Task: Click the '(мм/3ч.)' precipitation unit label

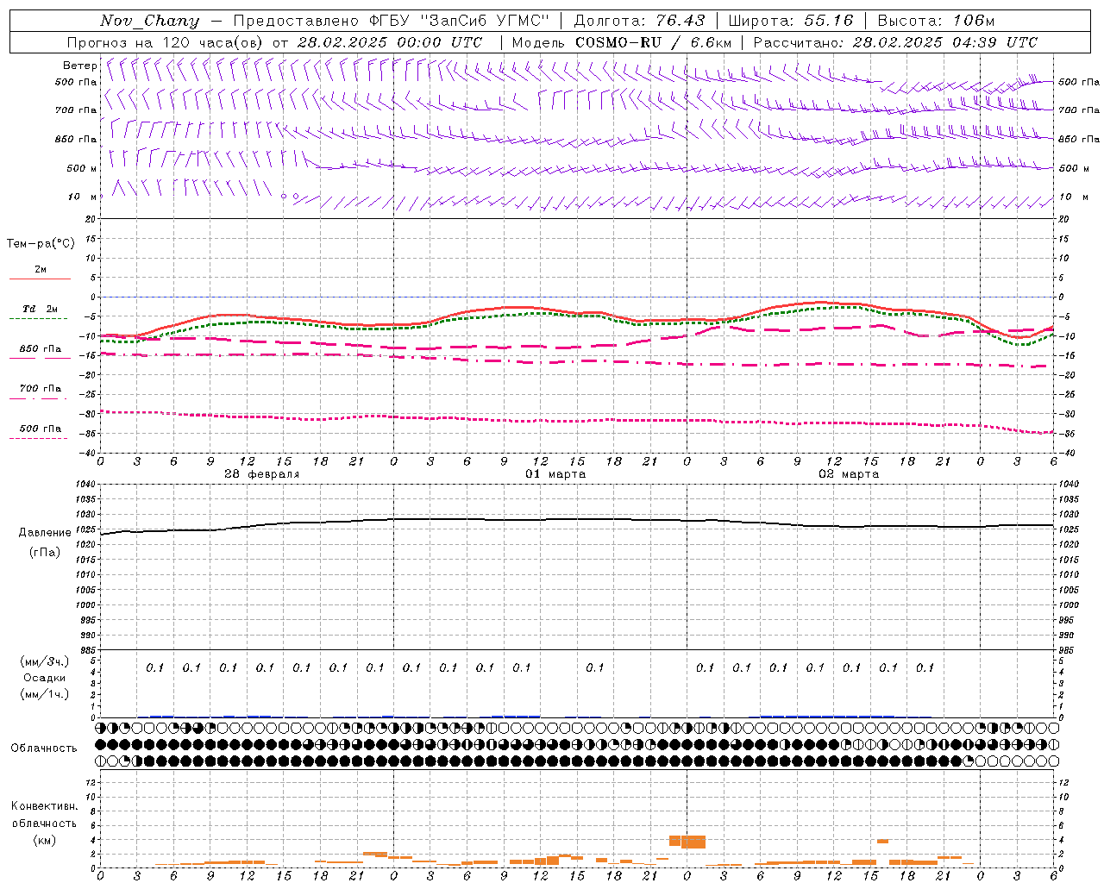Action: coord(45,661)
